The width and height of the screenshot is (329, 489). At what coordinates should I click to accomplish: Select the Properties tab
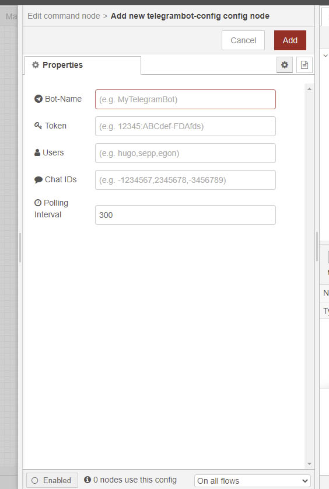tap(83, 65)
